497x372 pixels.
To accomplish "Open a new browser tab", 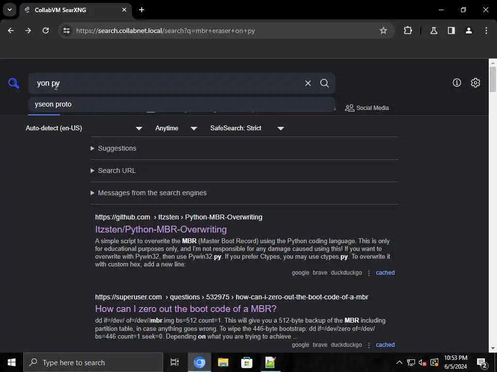I will [142, 10].
